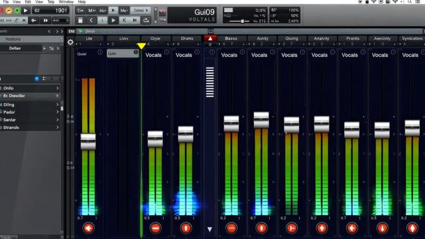Image resolution: width=425 pixels, height=239 pixels.
Task: Open the Edit menu
Action: point(28,1)
